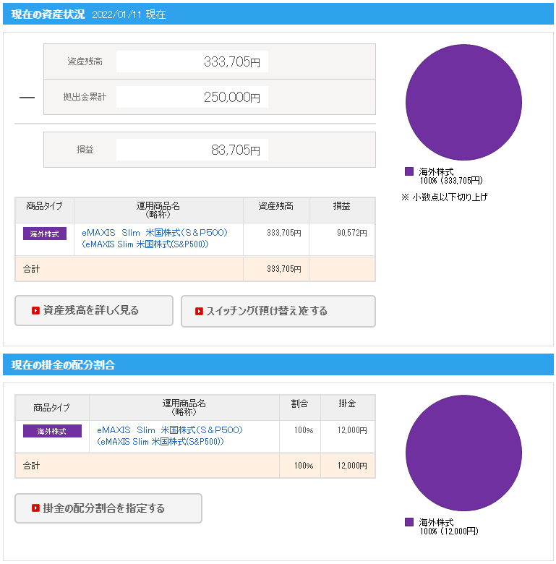Click the asset status pie chart
The width and height of the screenshot is (556, 564).
[x=463, y=103]
